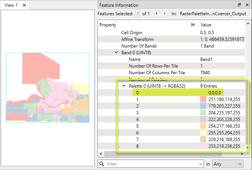Close the Feature Information panel
The image size is (252, 170).
tap(247, 5)
